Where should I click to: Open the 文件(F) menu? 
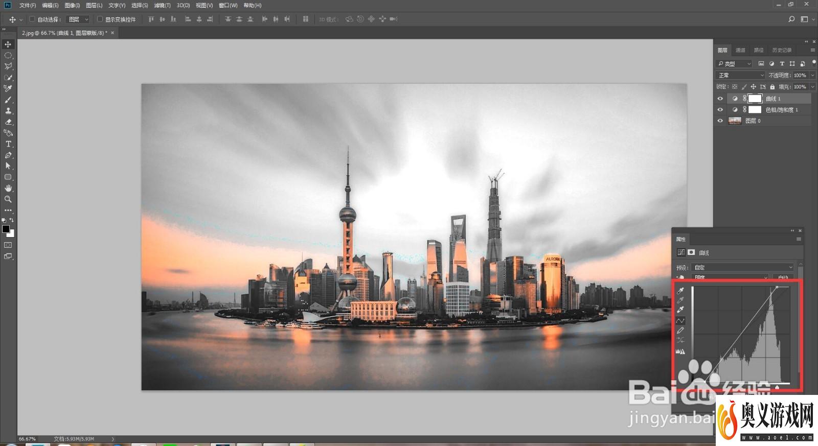28,5
